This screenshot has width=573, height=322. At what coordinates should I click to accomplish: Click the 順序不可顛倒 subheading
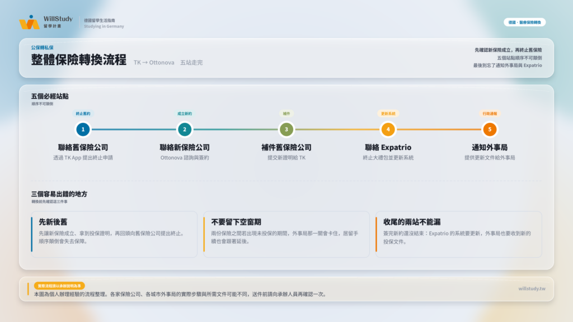(x=42, y=104)
